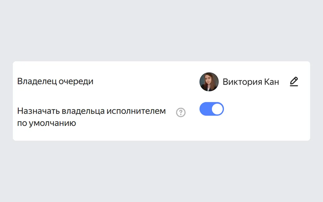Viewport: 323px width, 202px height.
Task: Click the white knob of the toggle
Action: tap(217, 109)
